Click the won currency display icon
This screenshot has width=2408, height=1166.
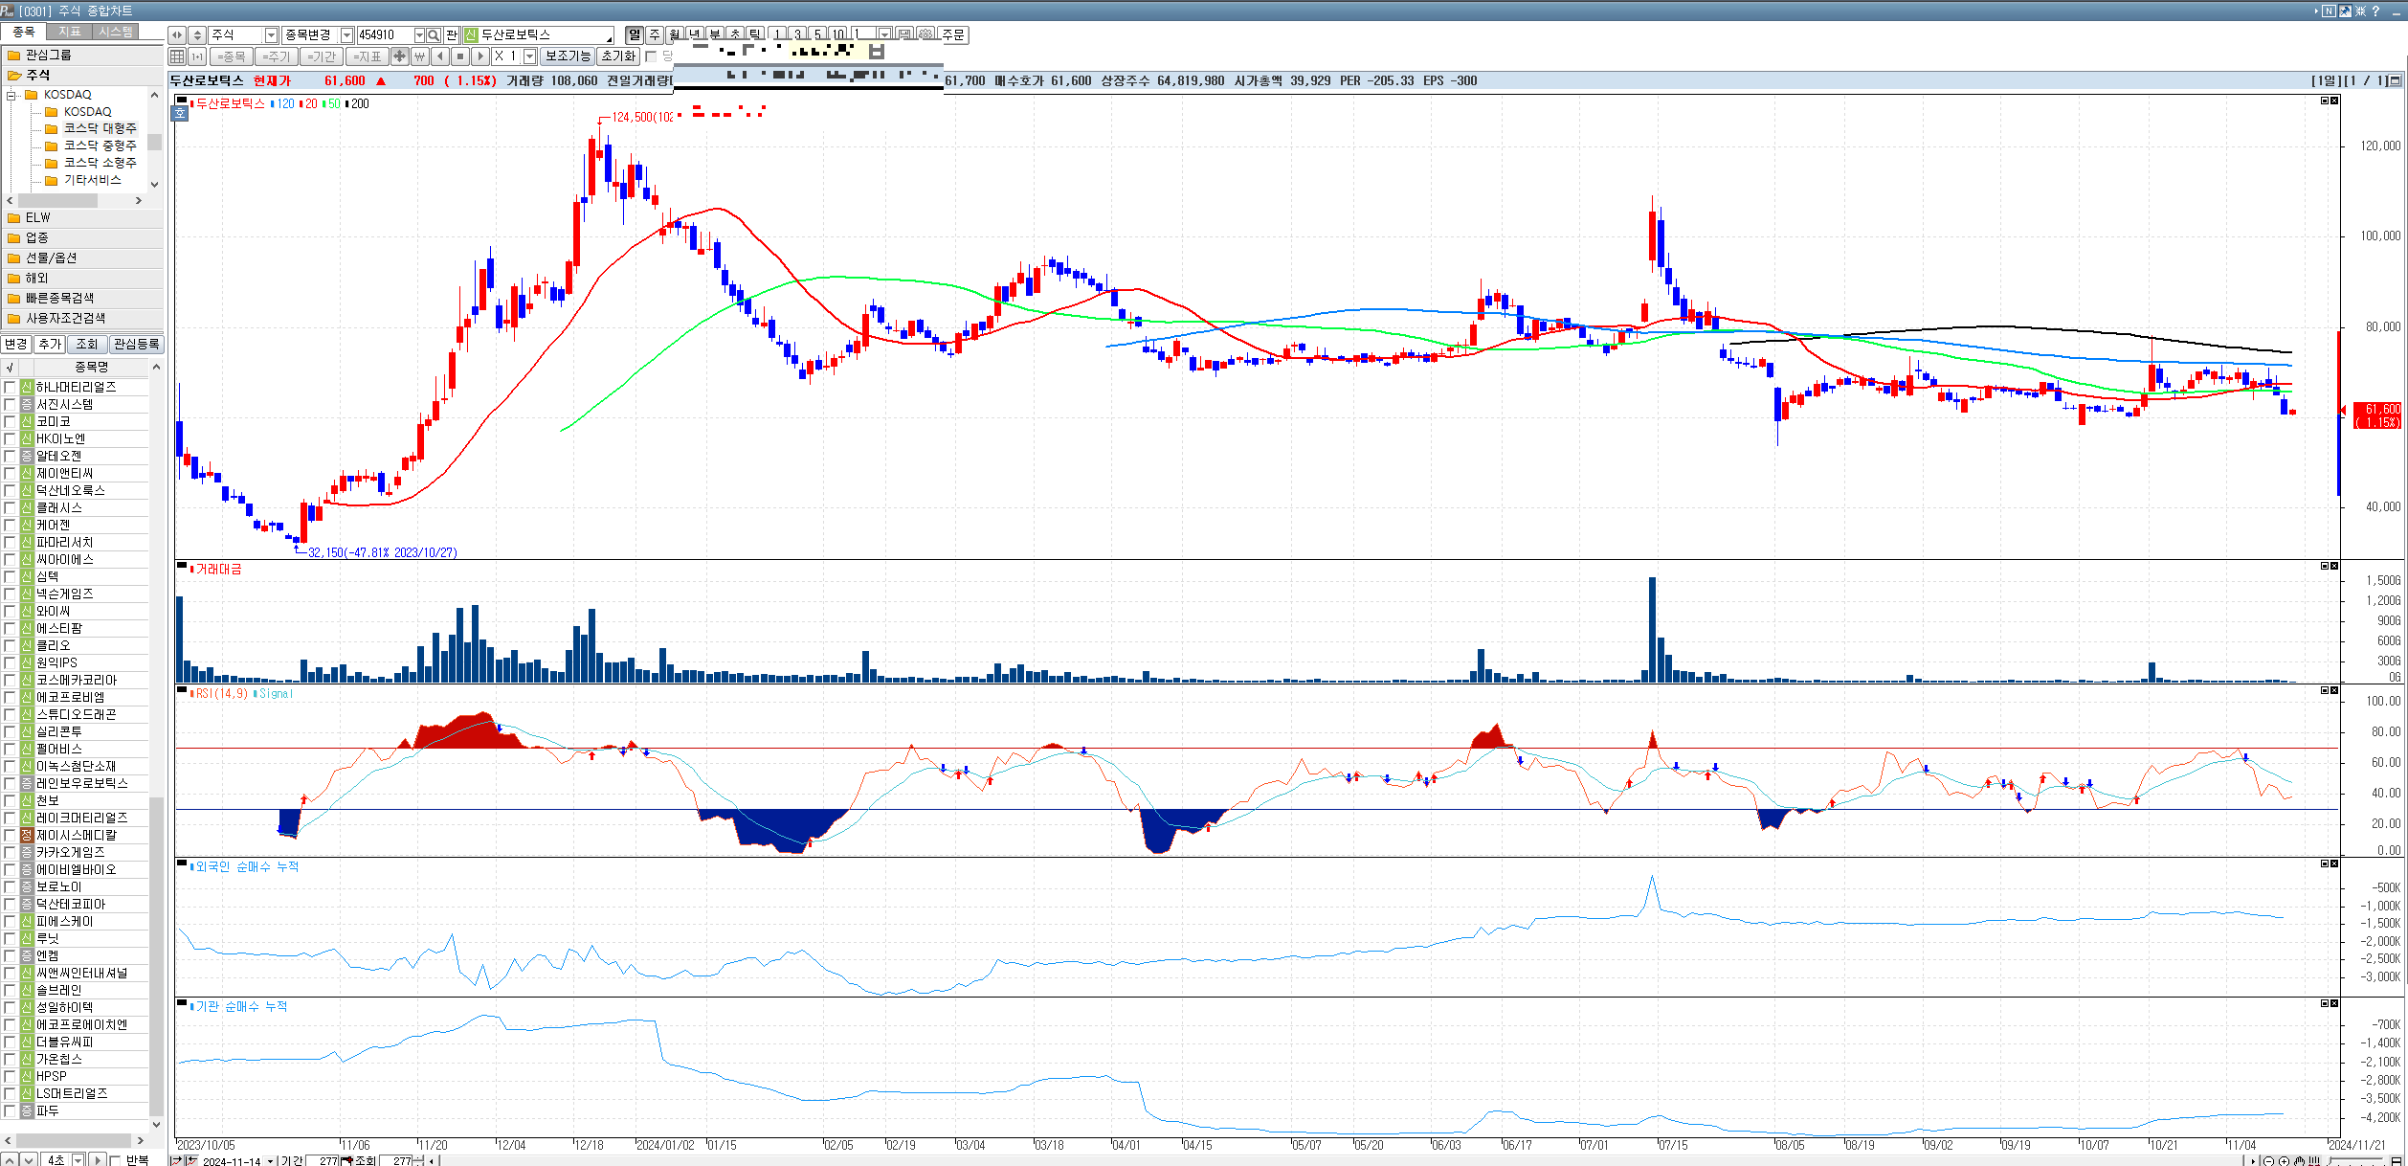point(419,56)
